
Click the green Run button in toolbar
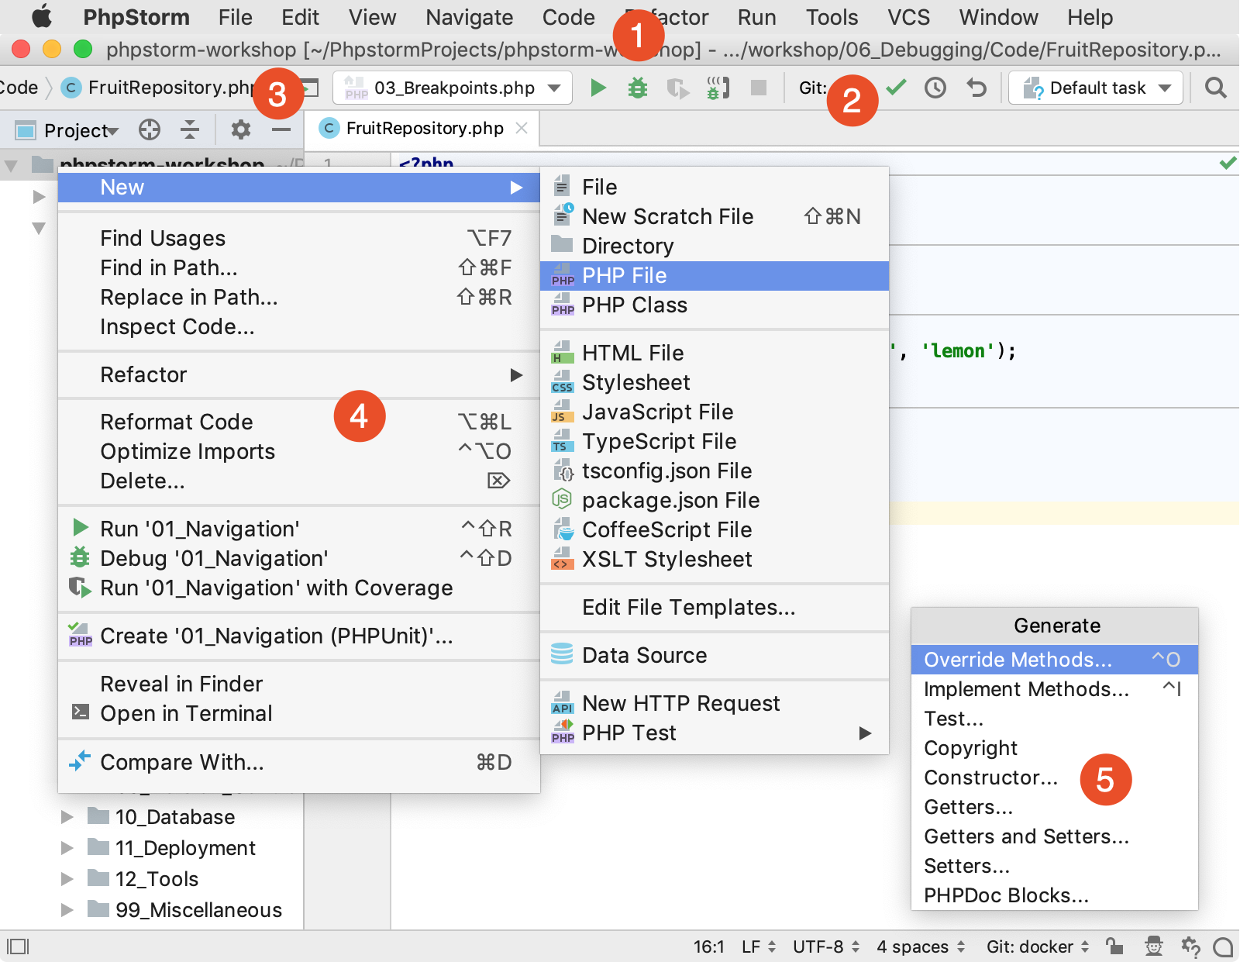[598, 88]
